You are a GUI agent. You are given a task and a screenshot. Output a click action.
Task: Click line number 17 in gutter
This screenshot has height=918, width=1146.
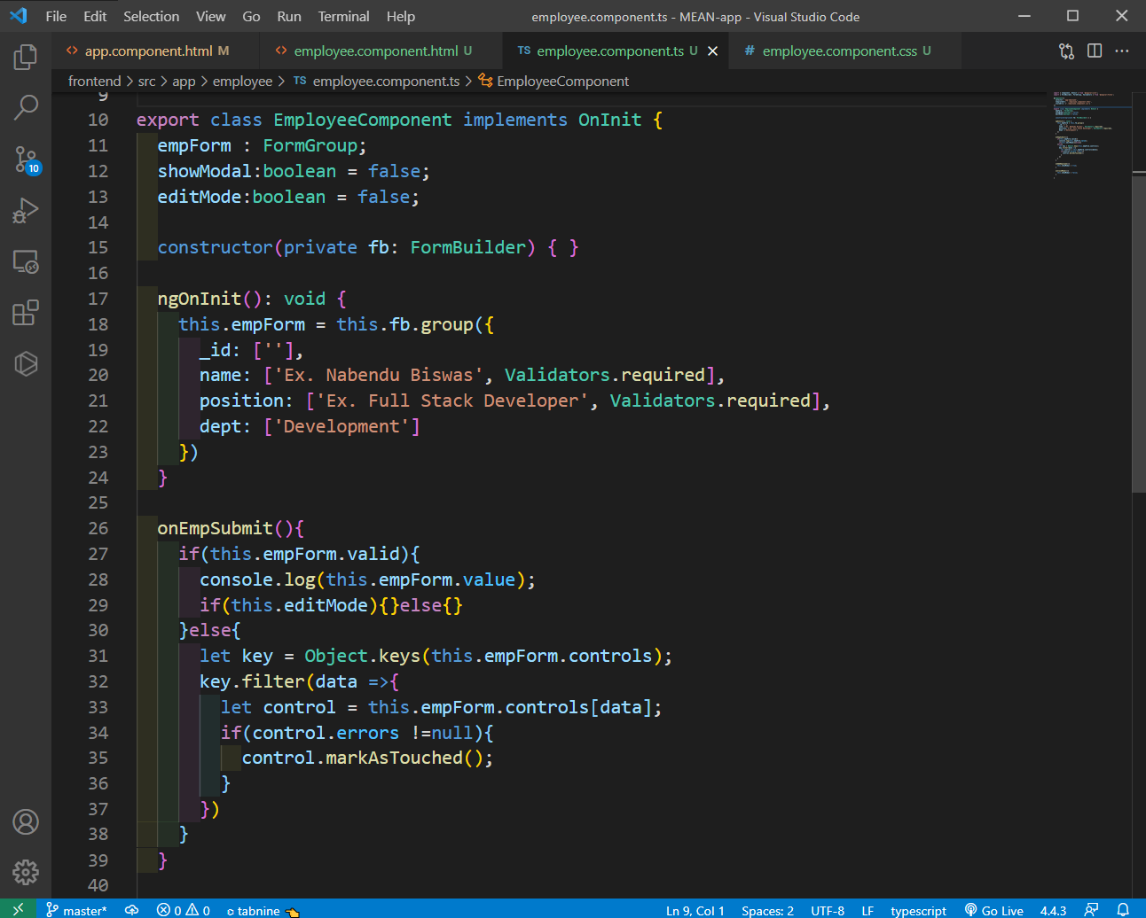tap(98, 299)
